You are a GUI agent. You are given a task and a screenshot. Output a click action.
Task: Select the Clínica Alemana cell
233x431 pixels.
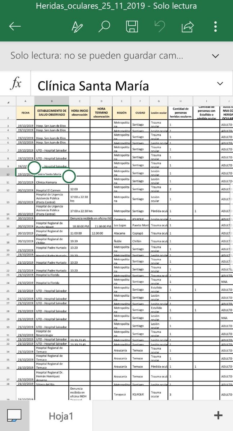tap(52, 181)
